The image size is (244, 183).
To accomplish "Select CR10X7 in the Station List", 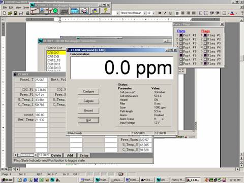I will click(56, 53).
